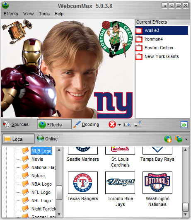Click the Online globe icon
Viewport: 191px width, 220px height.
pyautogui.click(x=40, y=139)
